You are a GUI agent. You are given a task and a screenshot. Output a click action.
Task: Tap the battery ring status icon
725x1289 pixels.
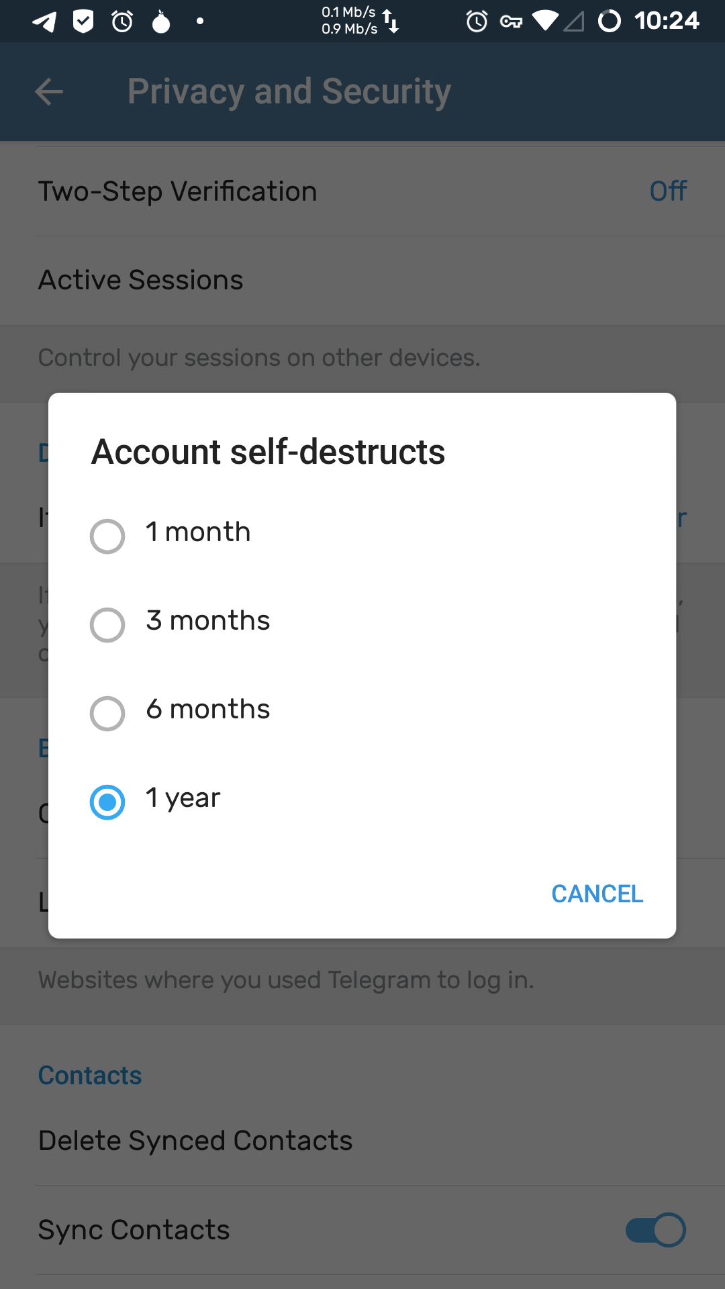point(610,21)
